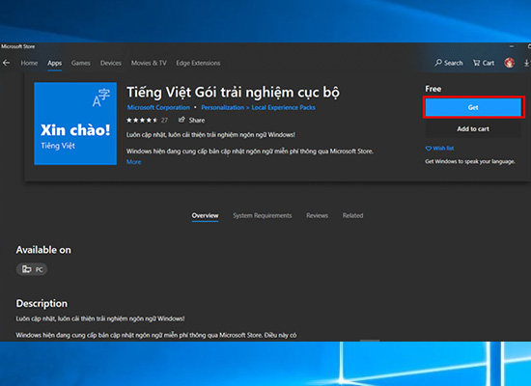
Task: Click the Search magnifier button
Action: coord(449,63)
